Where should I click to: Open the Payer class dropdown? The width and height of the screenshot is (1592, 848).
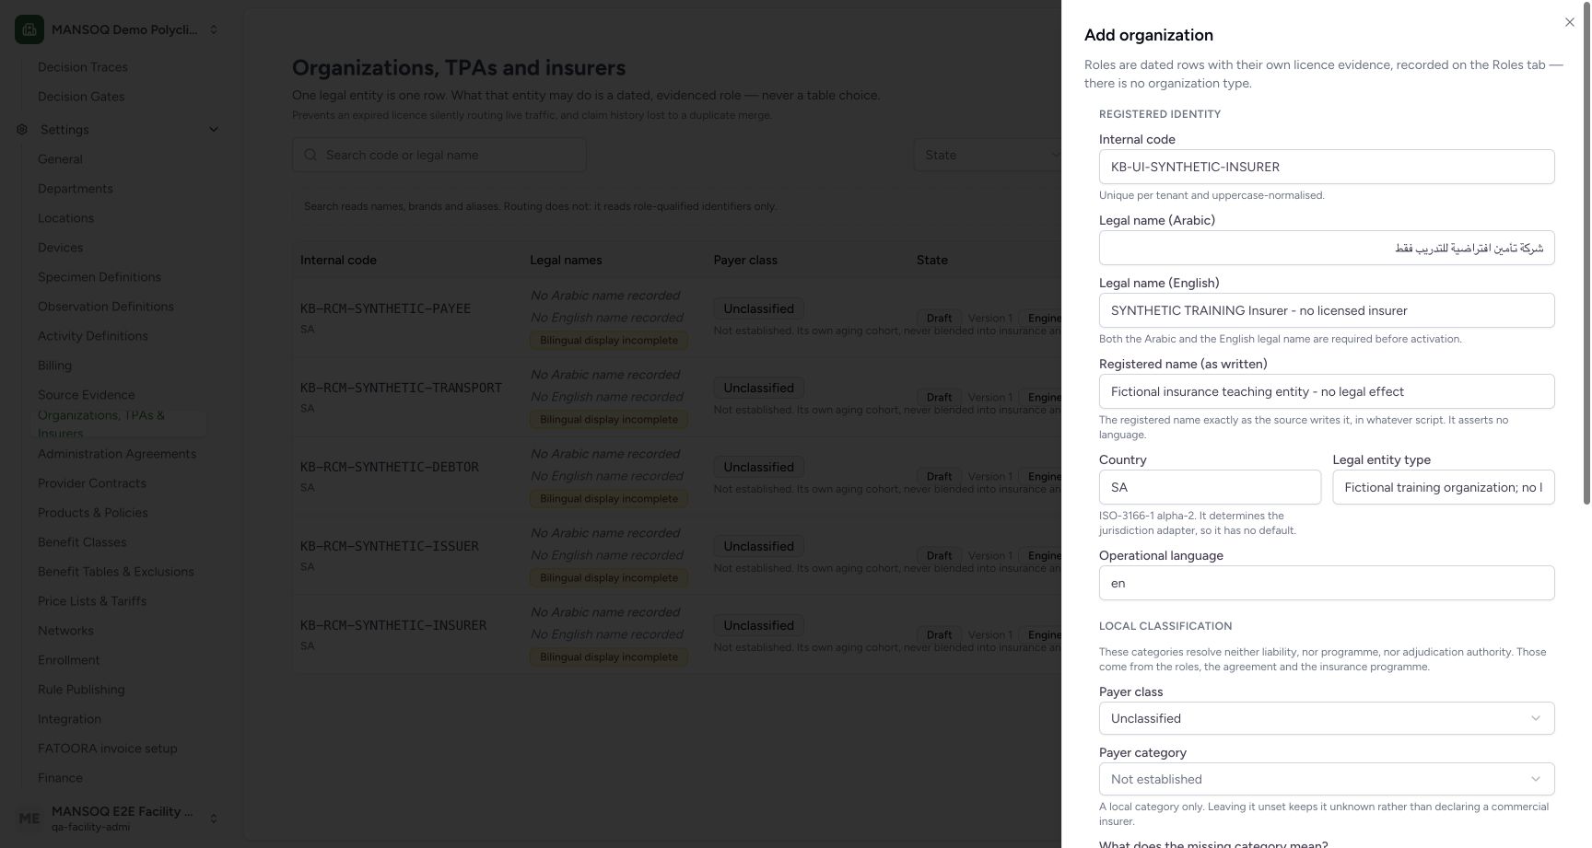pyautogui.click(x=1327, y=718)
